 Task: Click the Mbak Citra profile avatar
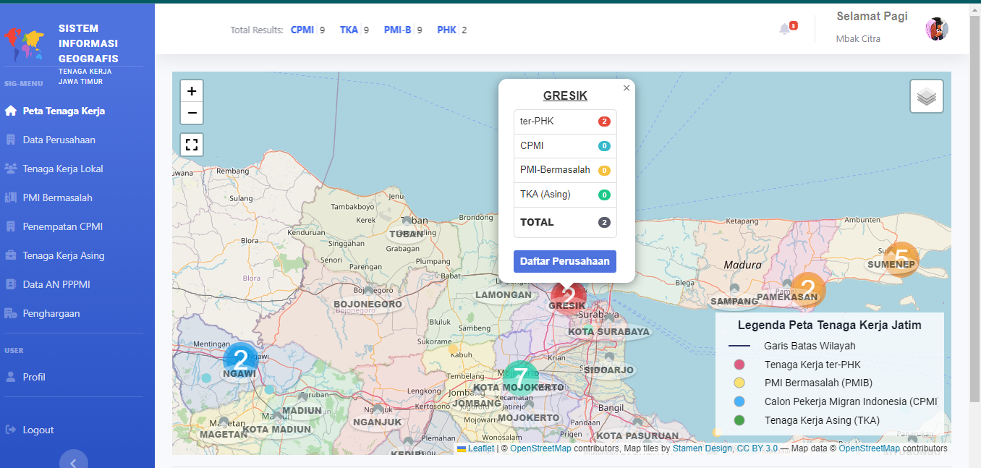click(x=936, y=28)
